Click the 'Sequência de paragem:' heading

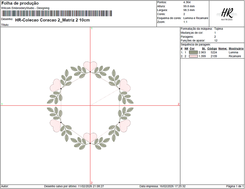point(195,44)
